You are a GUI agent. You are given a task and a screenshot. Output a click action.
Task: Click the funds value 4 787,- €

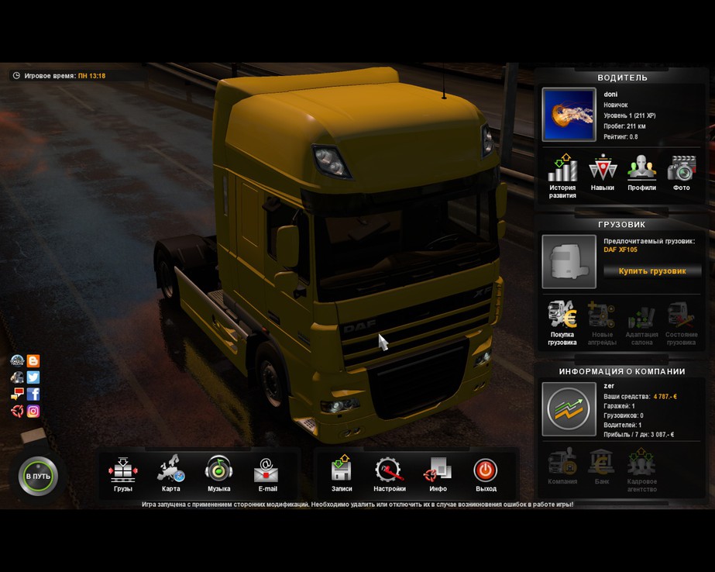tap(665, 396)
